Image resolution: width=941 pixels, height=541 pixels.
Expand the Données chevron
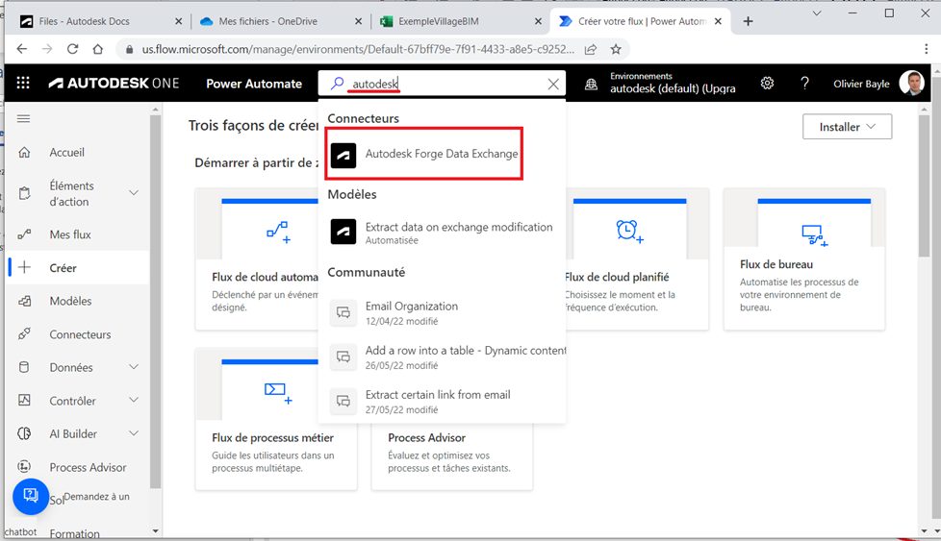coord(134,367)
